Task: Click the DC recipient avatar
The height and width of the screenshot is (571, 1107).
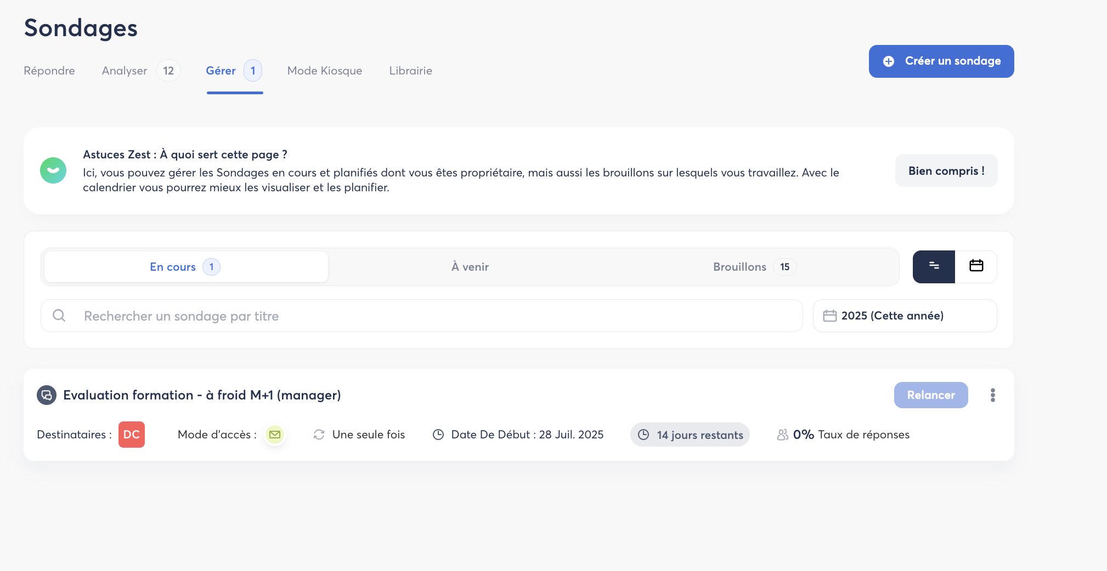Action: coord(132,435)
